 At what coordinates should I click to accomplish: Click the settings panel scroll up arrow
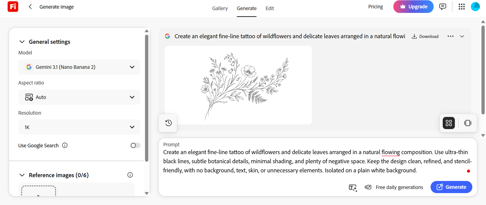147,31
